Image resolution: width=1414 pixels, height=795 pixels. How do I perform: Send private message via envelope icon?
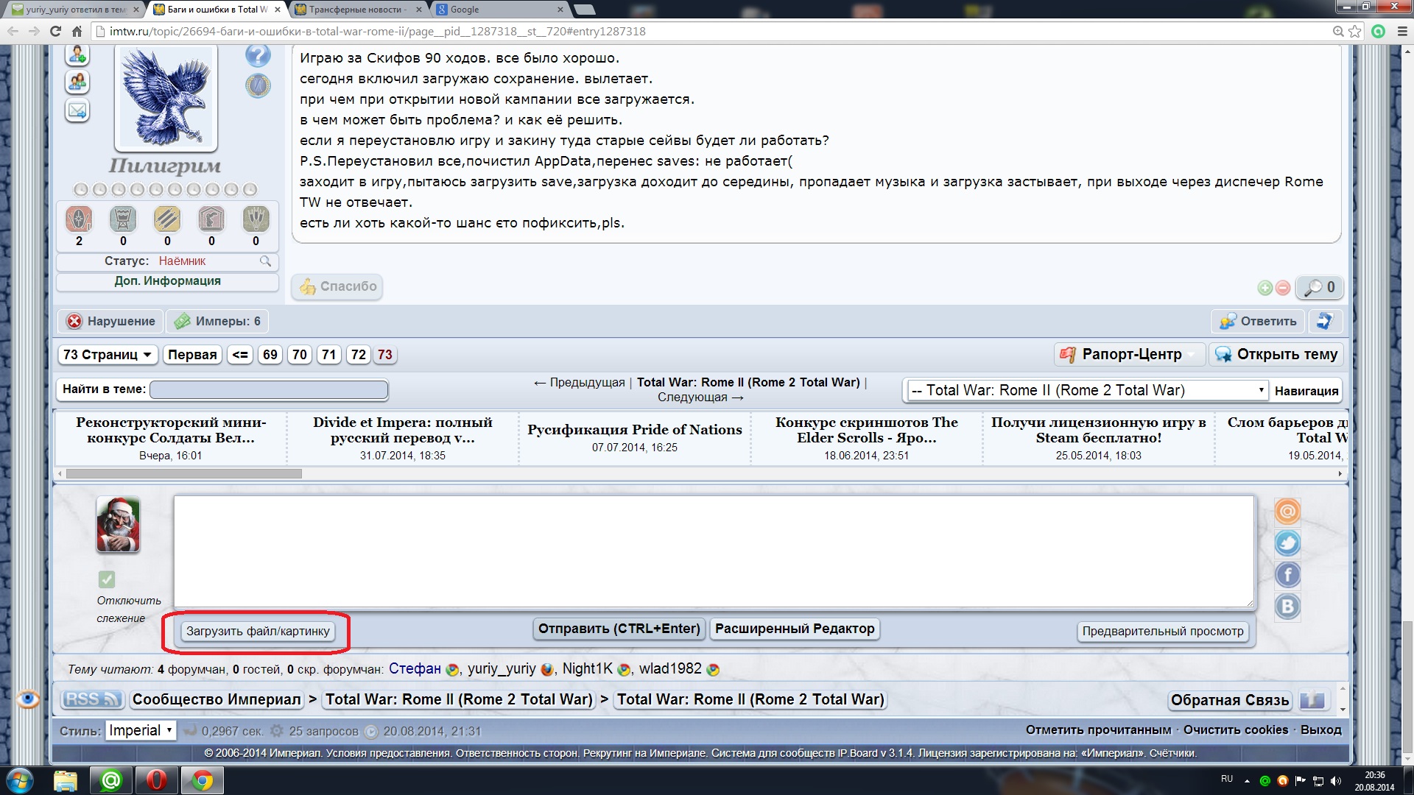77,110
